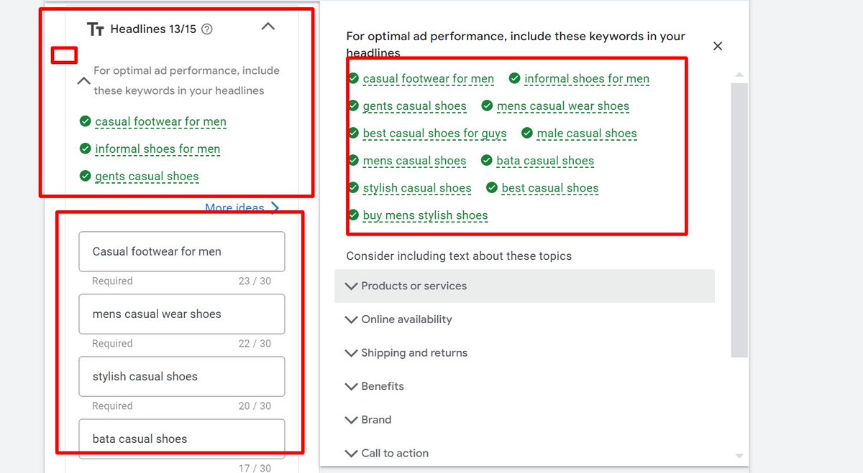
Task: Click the green check beside 'informal shoes for men' right panel
Action: pyautogui.click(x=515, y=78)
